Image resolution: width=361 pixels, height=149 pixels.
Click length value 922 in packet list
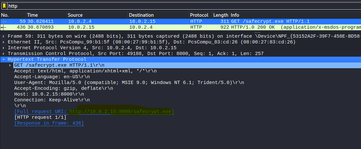point(225,27)
